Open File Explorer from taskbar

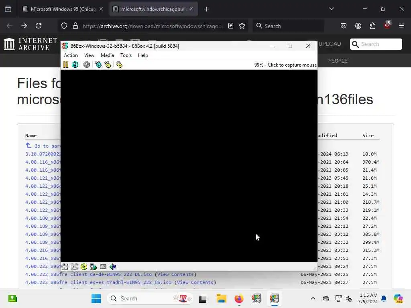point(222,298)
